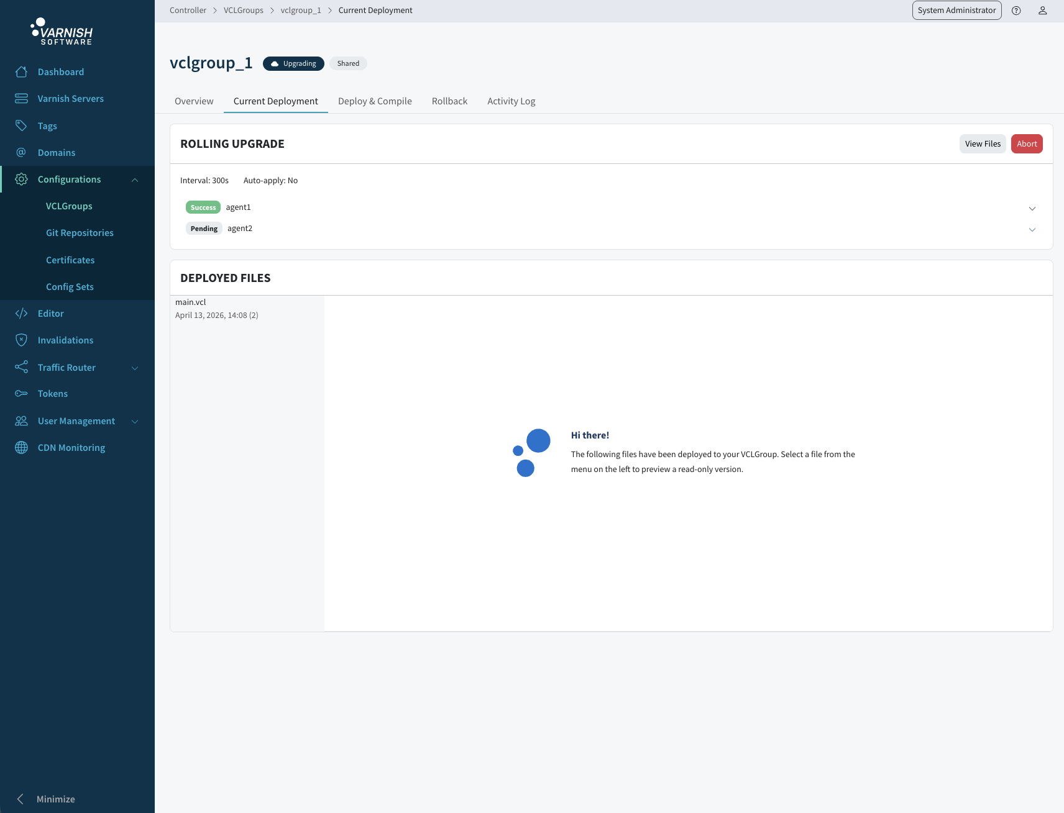Screen dimensions: 1064x813
Task: Open the help question mark icon
Action: point(1017,10)
